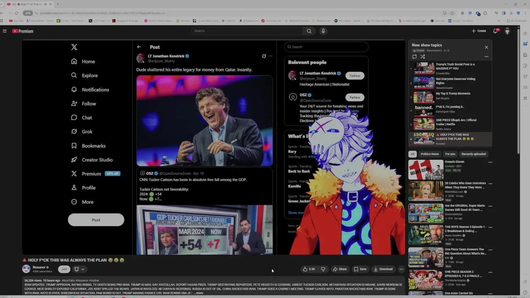
Task: Click the YouTube Premium logo
Action: tap(22, 31)
